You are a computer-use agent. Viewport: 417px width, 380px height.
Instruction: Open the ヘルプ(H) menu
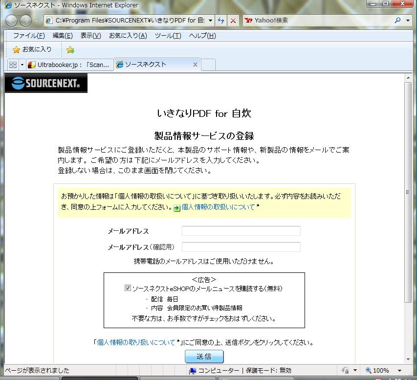point(202,36)
